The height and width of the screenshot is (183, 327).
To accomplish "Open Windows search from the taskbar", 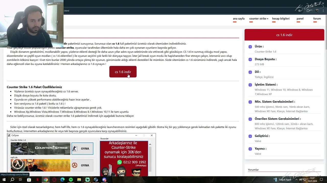I will click(x=12, y=180).
